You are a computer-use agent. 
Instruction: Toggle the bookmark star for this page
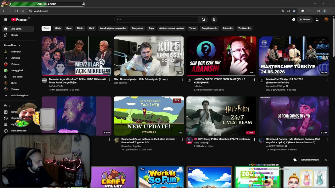(294, 11)
